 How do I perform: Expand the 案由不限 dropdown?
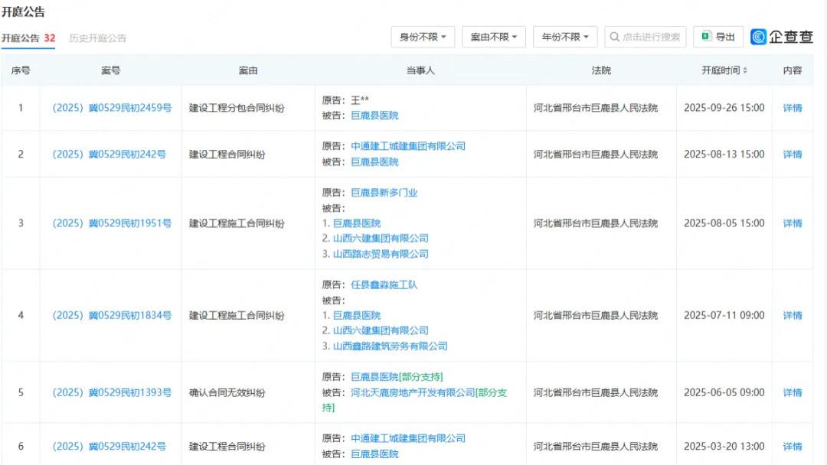point(493,36)
